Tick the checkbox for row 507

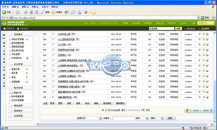(x=53, y=45)
